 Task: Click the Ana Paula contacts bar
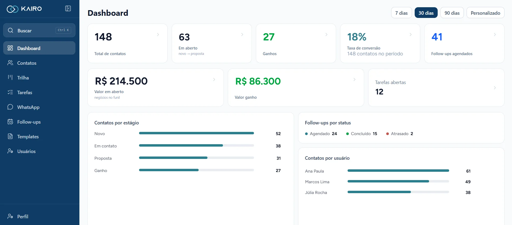click(x=398, y=170)
